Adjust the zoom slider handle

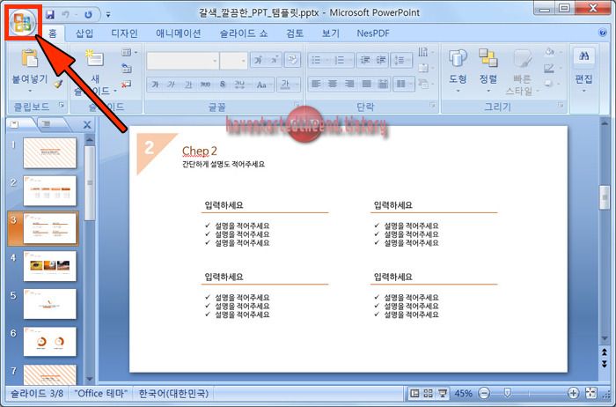[508, 392]
